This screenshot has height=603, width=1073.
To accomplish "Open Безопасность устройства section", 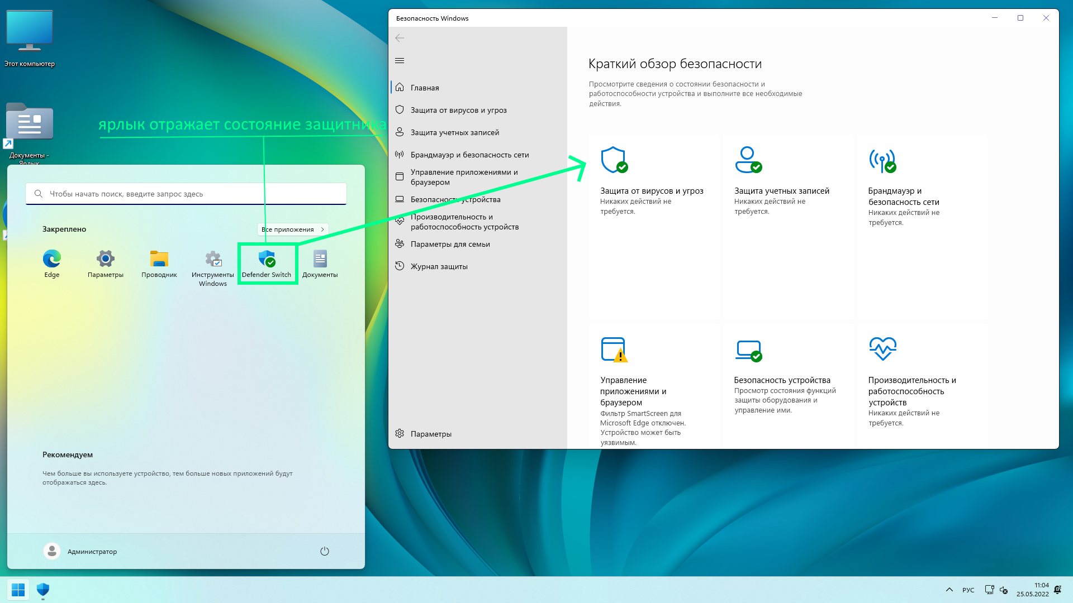I will [x=455, y=199].
